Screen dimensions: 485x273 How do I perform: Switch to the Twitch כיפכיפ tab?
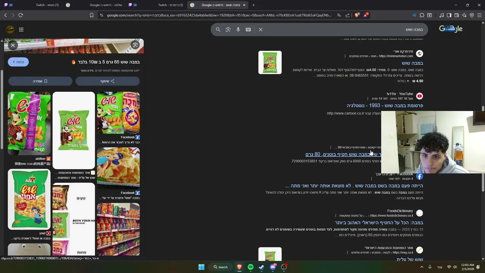coord(156,5)
